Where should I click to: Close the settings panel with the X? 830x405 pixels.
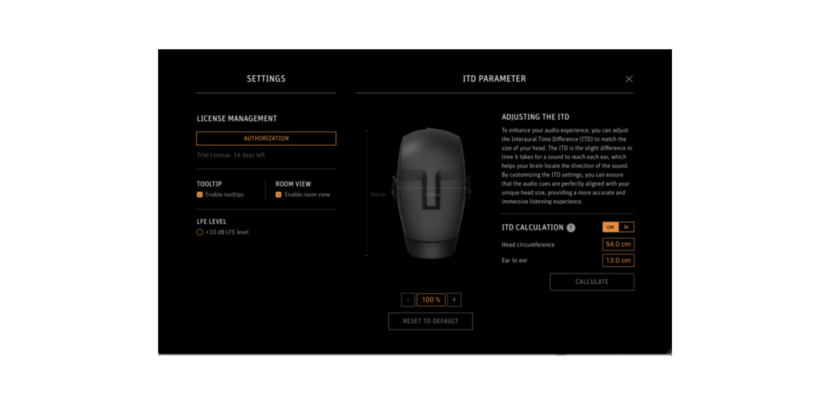(629, 79)
